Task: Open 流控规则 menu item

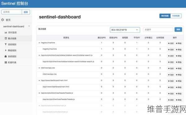Action: (12, 44)
